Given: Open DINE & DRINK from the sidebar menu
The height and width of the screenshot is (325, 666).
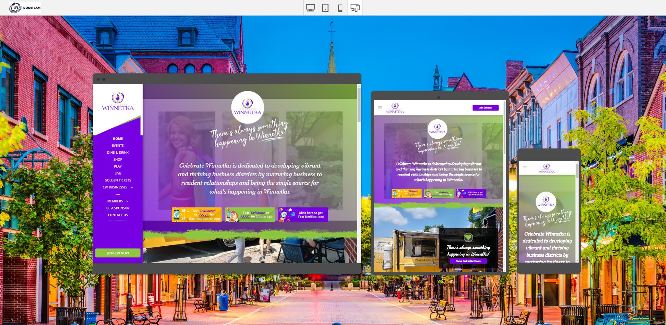Looking at the screenshot, I should [118, 152].
